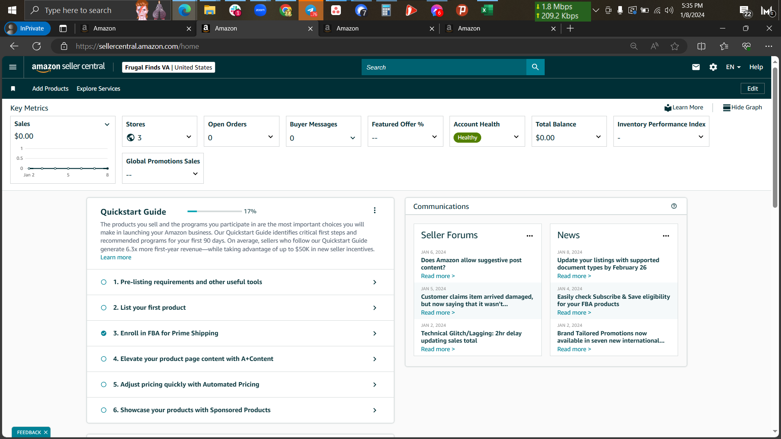Click the bookmark icon in navigation bar
The image size is (781, 439).
click(13, 89)
